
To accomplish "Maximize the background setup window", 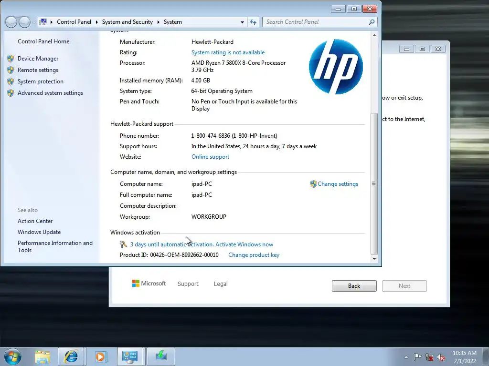I will pos(422,49).
